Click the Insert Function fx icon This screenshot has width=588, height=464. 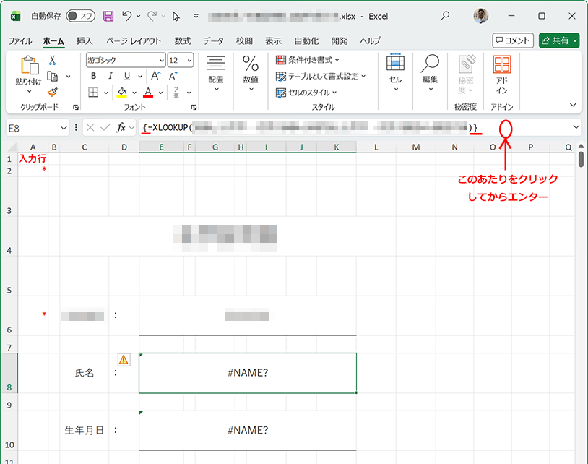(121, 127)
